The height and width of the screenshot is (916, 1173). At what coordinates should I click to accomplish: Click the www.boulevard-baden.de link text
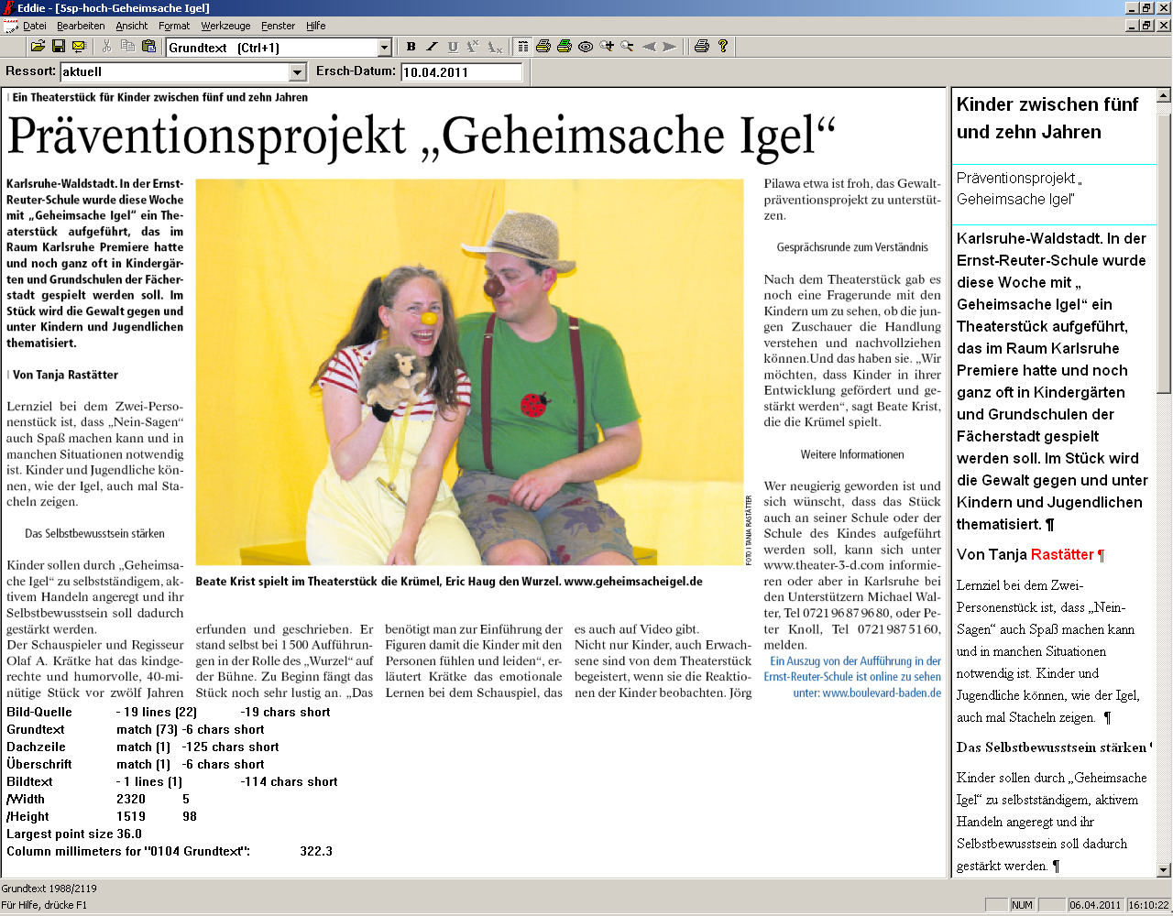click(882, 692)
